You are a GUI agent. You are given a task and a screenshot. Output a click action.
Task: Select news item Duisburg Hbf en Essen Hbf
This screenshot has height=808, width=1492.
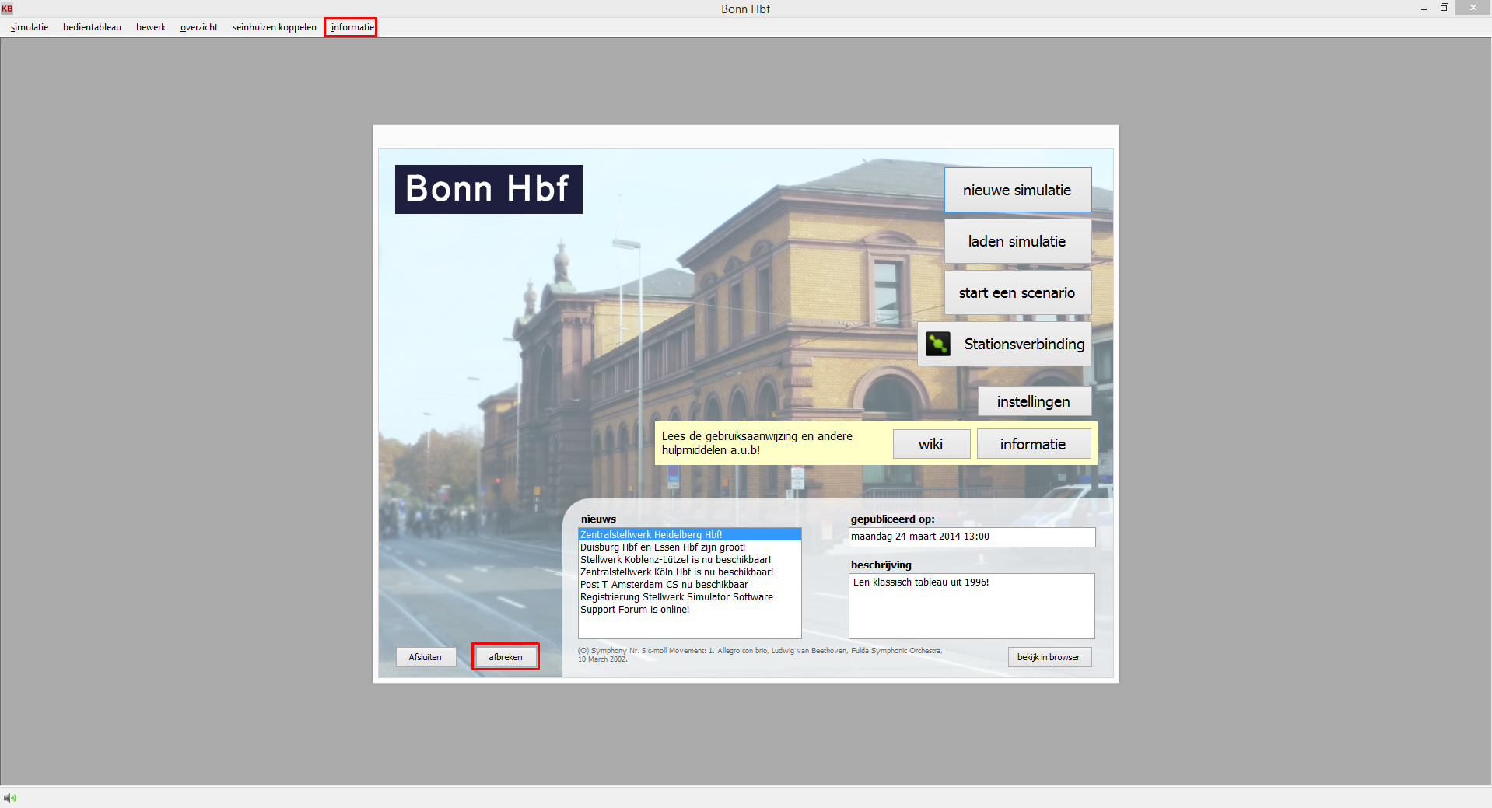(662, 547)
